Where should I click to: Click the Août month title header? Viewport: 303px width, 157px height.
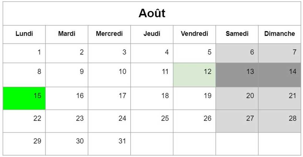click(x=152, y=14)
